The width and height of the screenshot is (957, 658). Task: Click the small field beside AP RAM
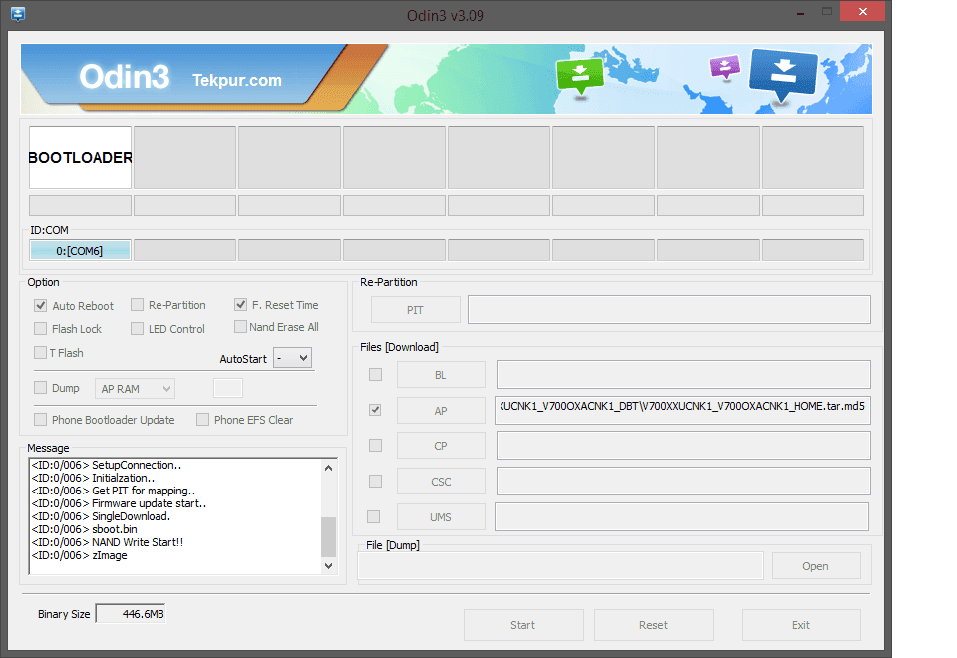coord(228,388)
